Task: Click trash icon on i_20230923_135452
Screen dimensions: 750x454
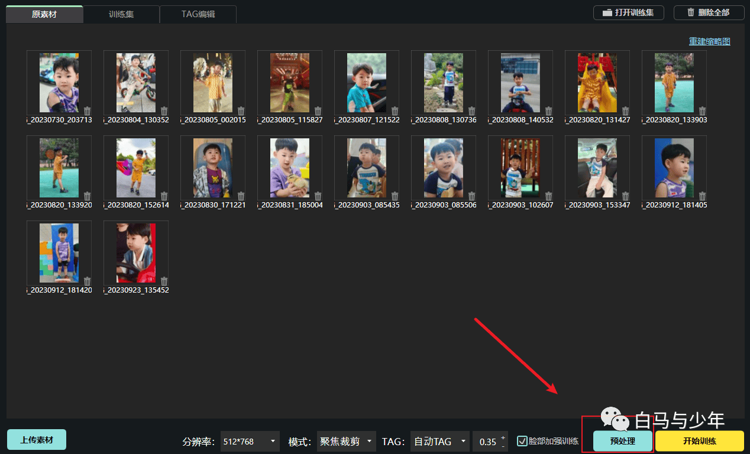Action: click(x=164, y=281)
